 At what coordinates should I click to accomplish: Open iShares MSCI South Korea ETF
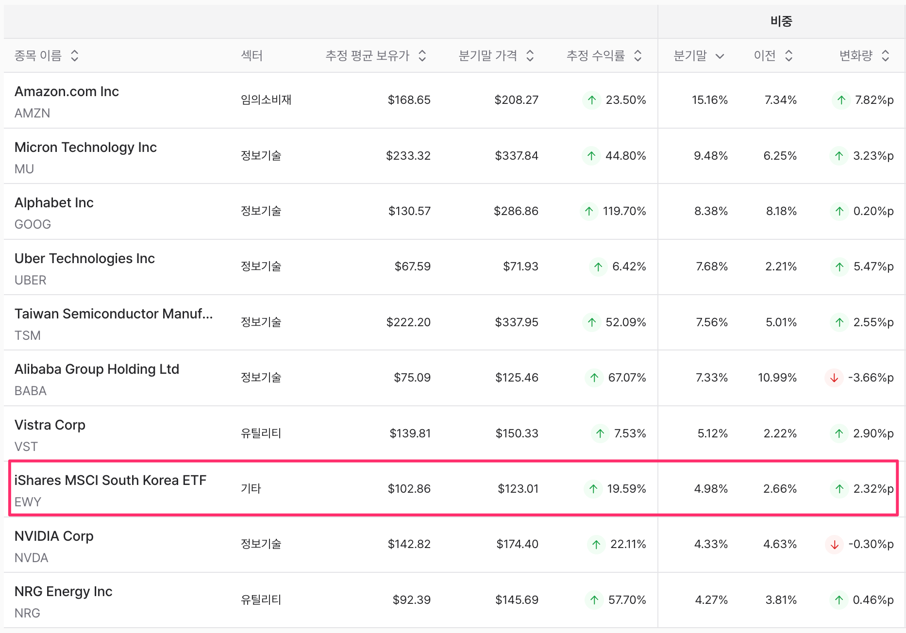110,480
